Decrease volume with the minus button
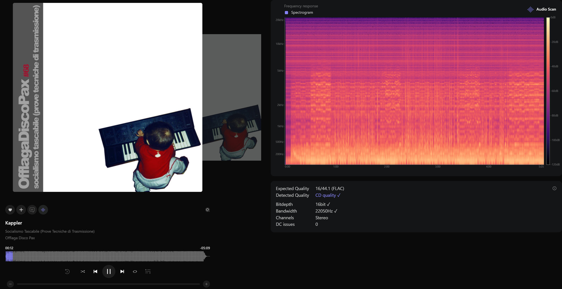The image size is (562, 289). click(10, 284)
